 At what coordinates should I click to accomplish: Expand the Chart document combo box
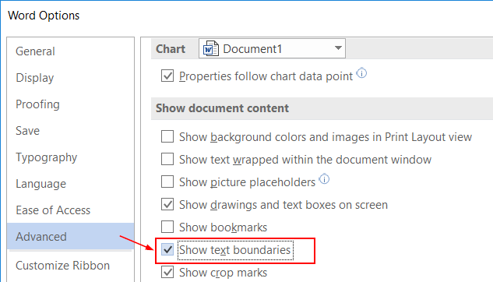(x=272, y=48)
